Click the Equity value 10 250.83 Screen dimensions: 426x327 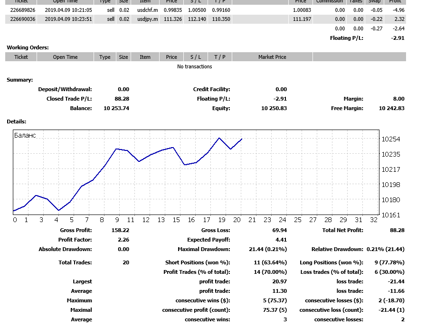(274, 108)
